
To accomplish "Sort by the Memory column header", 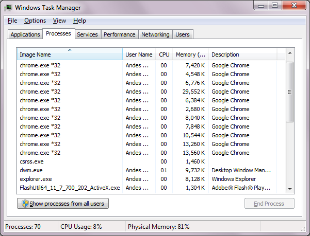I will click(x=190, y=55).
